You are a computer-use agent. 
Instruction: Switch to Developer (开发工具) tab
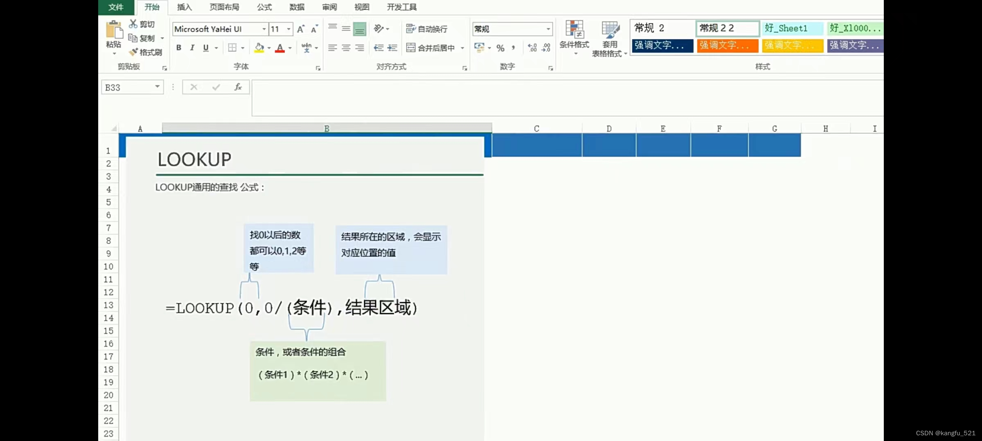coord(402,7)
